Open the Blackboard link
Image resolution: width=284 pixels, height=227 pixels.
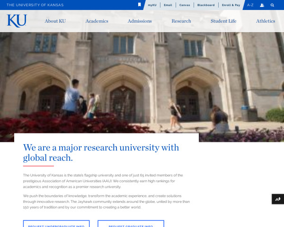tap(205, 5)
